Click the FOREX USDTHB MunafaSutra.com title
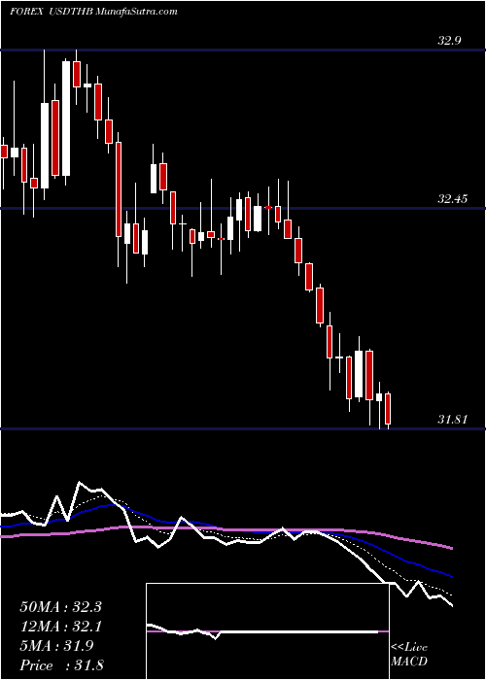 point(93,12)
